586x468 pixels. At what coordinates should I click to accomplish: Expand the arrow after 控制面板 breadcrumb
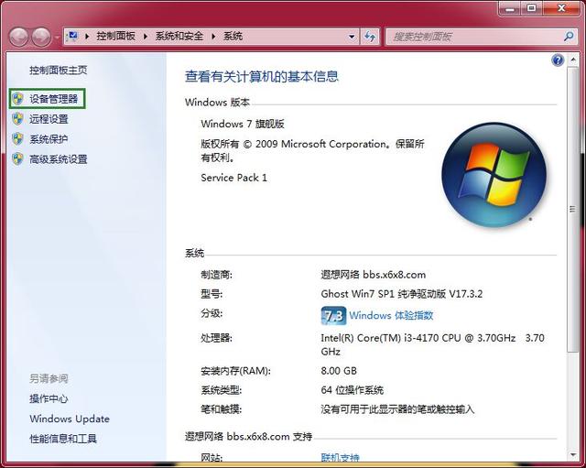coord(146,37)
